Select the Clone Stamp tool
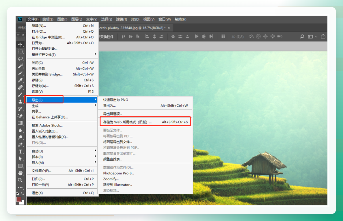The width and height of the screenshot is (343, 221). pyautogui.click(x=20, y=101)
